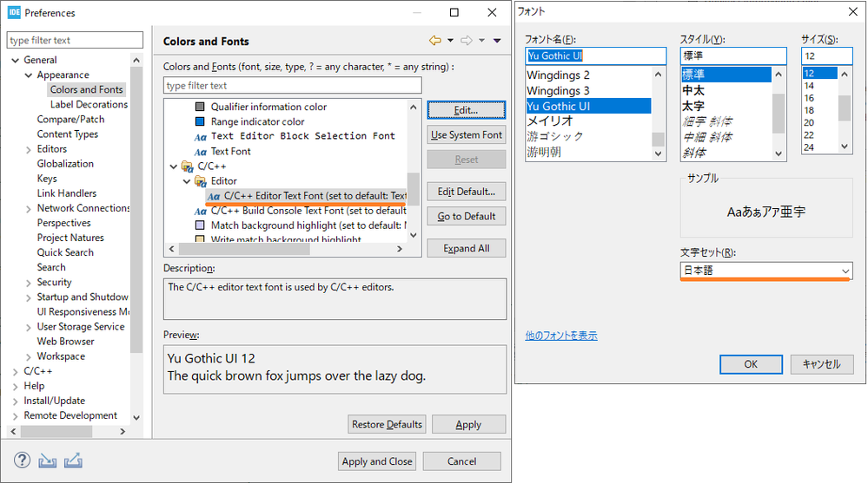Click the preferences tree filter text field
The image size is (868, 483).
click(x=75, y=40)
